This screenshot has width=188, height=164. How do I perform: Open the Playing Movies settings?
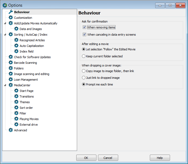click(29, 119)
